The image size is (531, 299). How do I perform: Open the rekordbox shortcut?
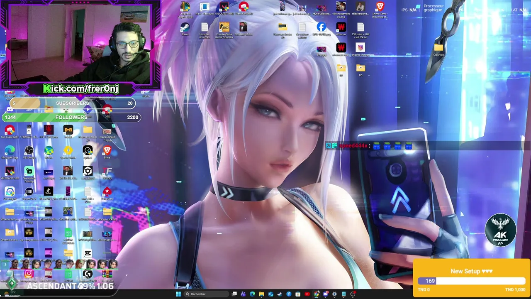point(88,172)
